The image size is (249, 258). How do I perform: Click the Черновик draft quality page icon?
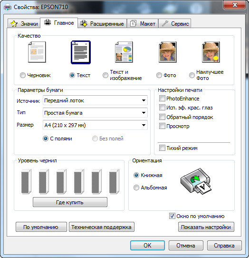click(37, 52)
